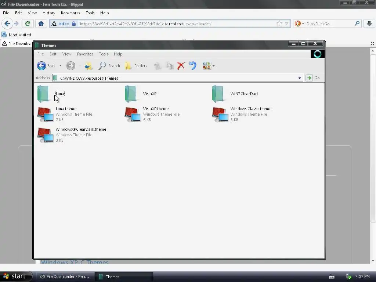Bookmark this page with the star
The height and width of the screenshot is (282, 376).
click(279, 23)
